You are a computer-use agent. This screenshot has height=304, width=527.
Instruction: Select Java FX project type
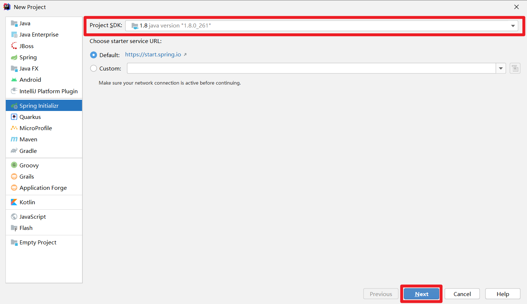click(x=44, y=68)
